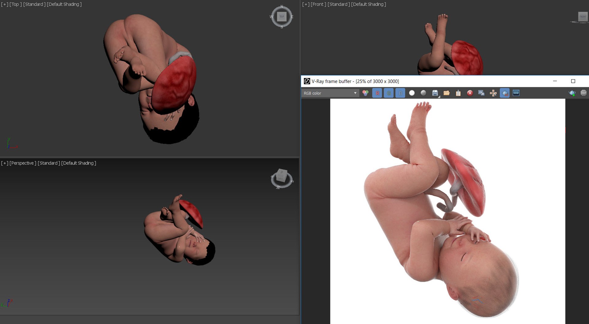Image resolution: width=589 pixels, height=324 pixels.
Task: Open the RGB color channel dropdown
Action: pyautogui.click(x=330, y=93)
